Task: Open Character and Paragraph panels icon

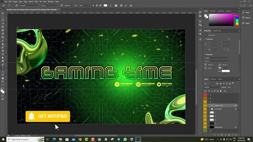Action: [116, 6]
